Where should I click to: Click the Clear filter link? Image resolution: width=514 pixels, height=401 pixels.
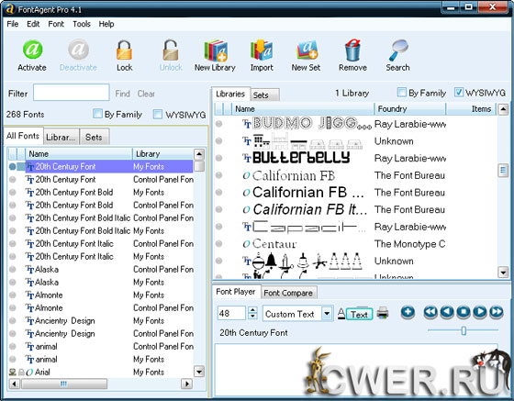146,94
